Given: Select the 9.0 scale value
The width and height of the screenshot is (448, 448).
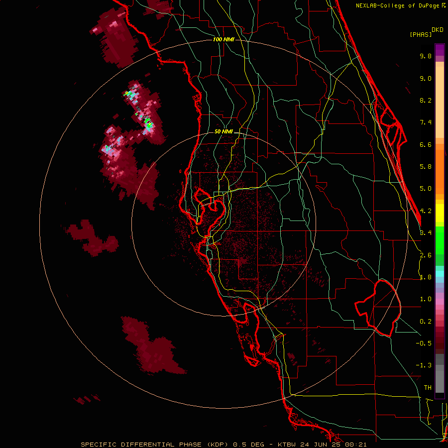Looking at the screenshot, I should [426, 78].
